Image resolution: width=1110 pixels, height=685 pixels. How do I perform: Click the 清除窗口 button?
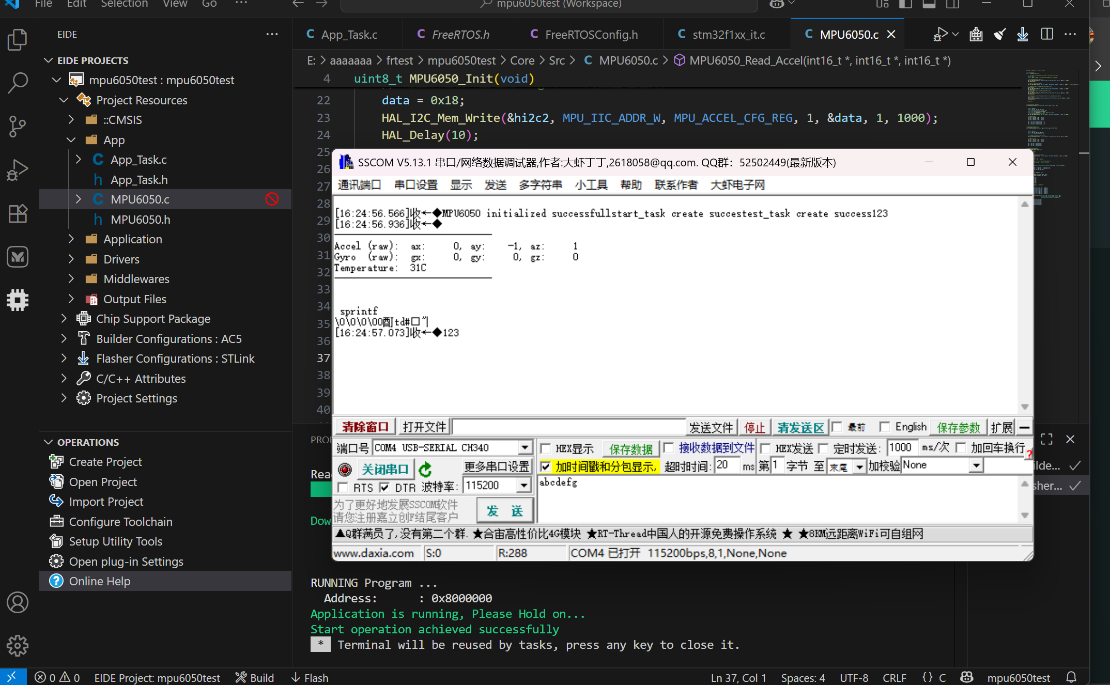coord(365,427)
